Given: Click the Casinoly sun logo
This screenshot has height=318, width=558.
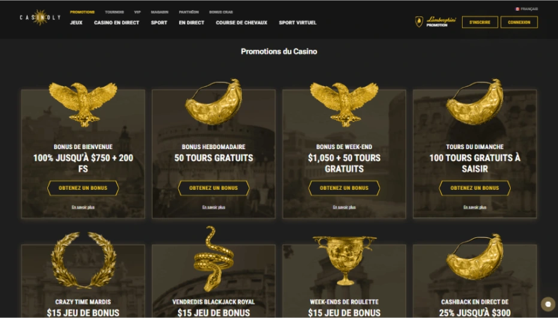Looking at the screenshot, I should point(40,17).
